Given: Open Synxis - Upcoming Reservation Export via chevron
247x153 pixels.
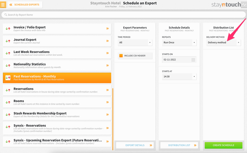Looking at the screenshot, I should [107, 141].
